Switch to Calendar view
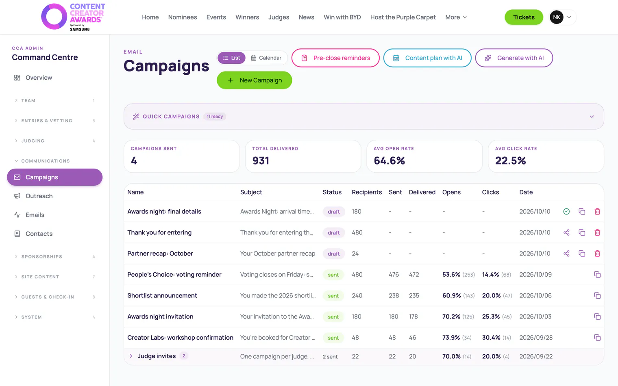 pos(266,58)
